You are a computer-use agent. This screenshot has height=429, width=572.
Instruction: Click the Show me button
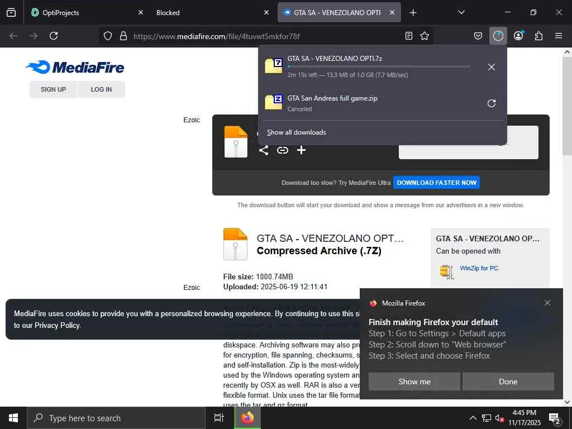point(414,382)
